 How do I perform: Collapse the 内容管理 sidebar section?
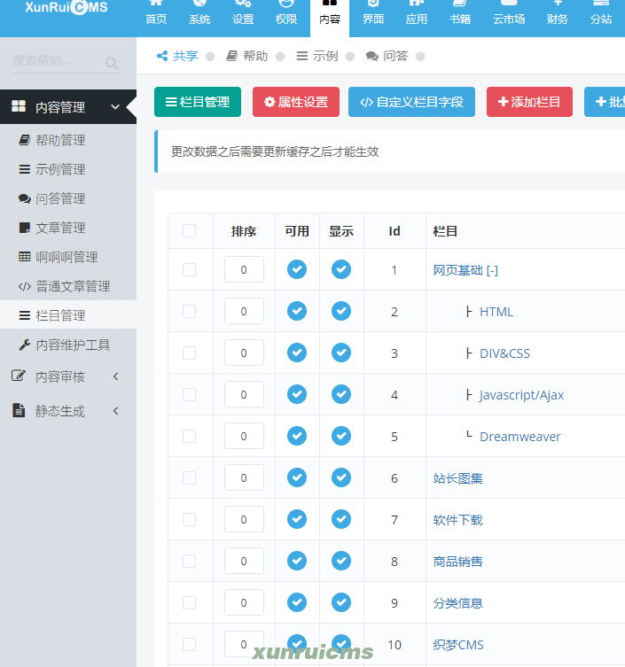click(x=115, y=107)
